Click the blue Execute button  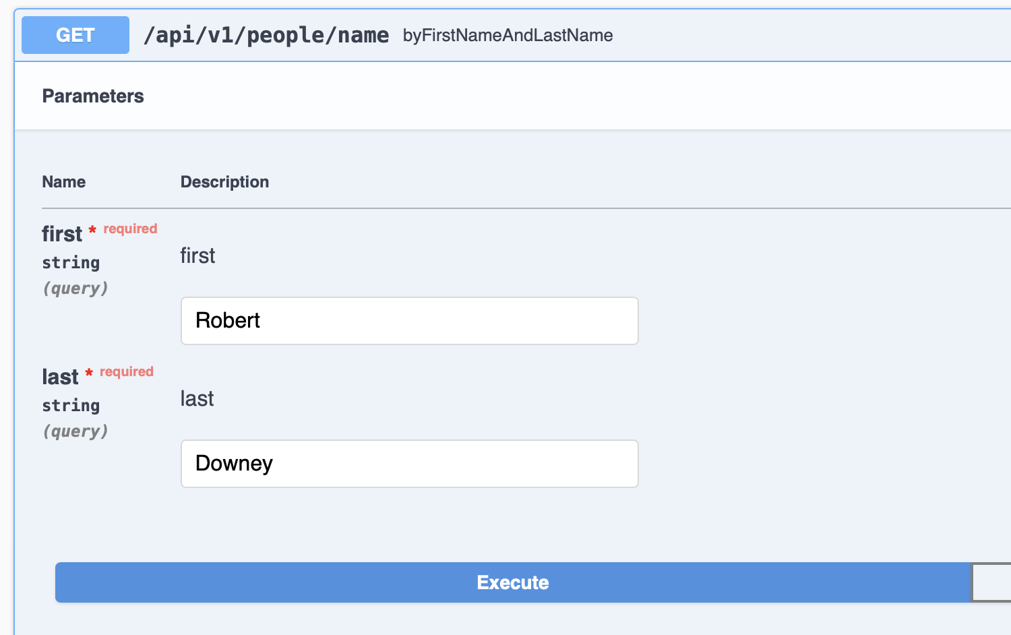pos(512,582)
